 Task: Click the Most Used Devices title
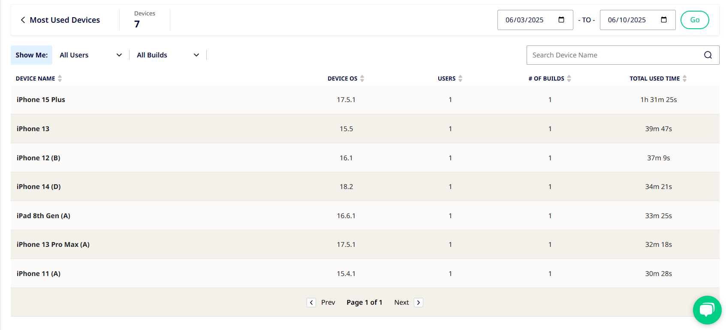(65, 20)
